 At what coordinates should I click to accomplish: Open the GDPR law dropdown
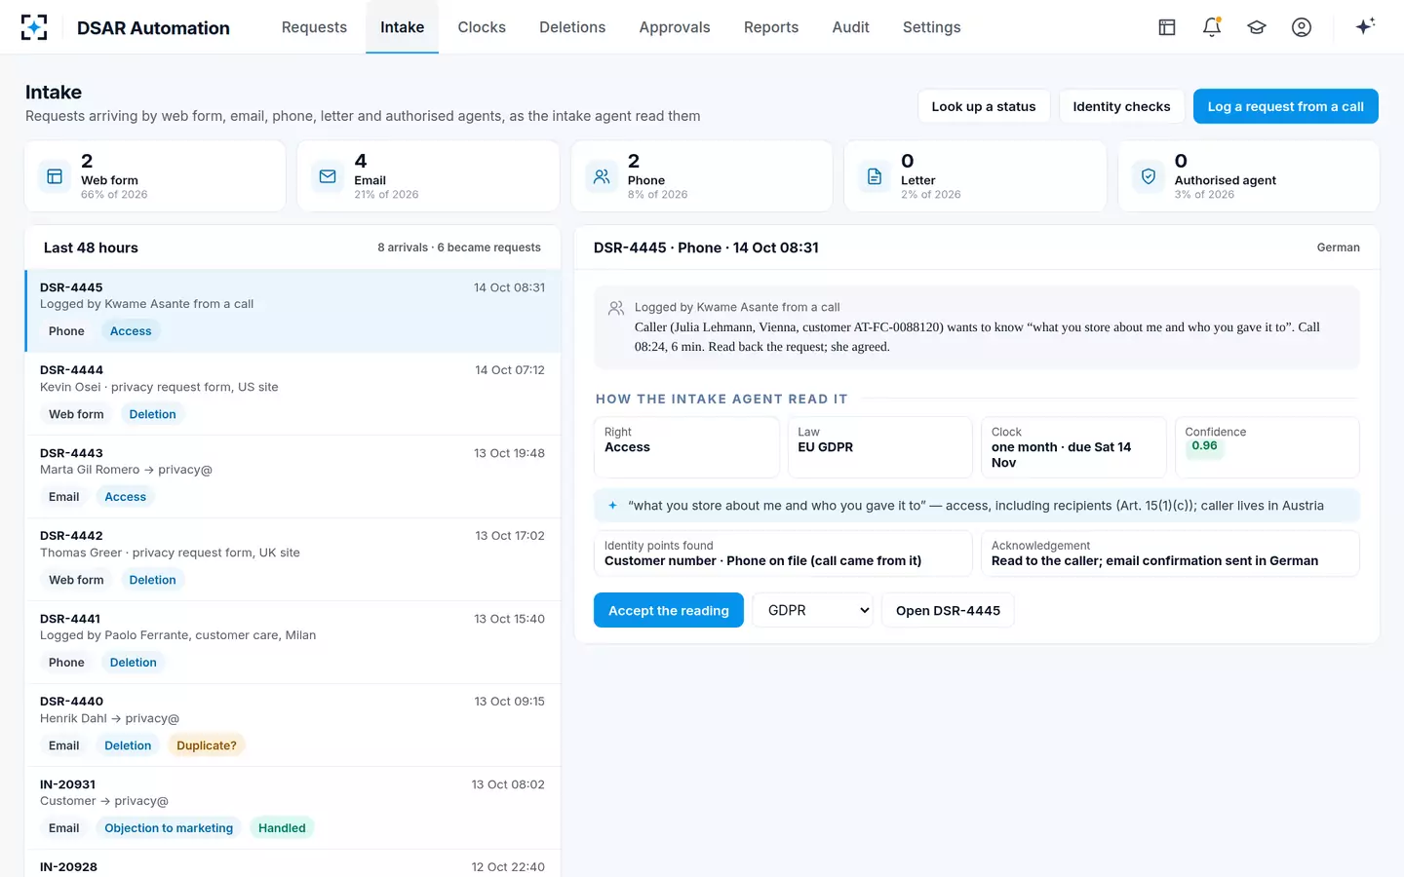812,610
